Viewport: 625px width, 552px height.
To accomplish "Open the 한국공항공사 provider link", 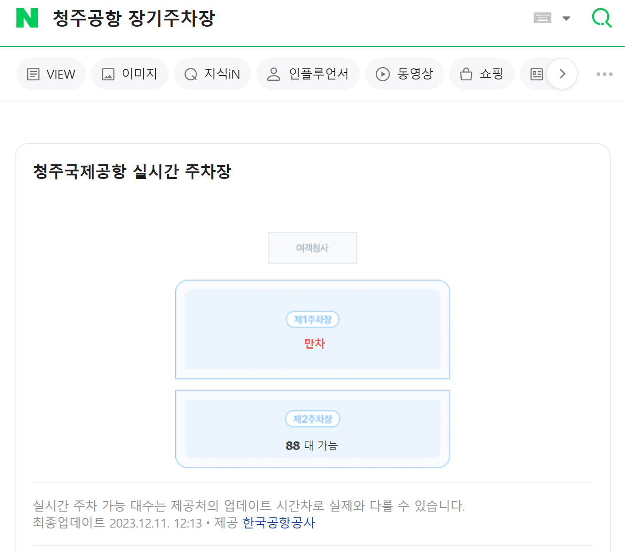I will point(279,523).
